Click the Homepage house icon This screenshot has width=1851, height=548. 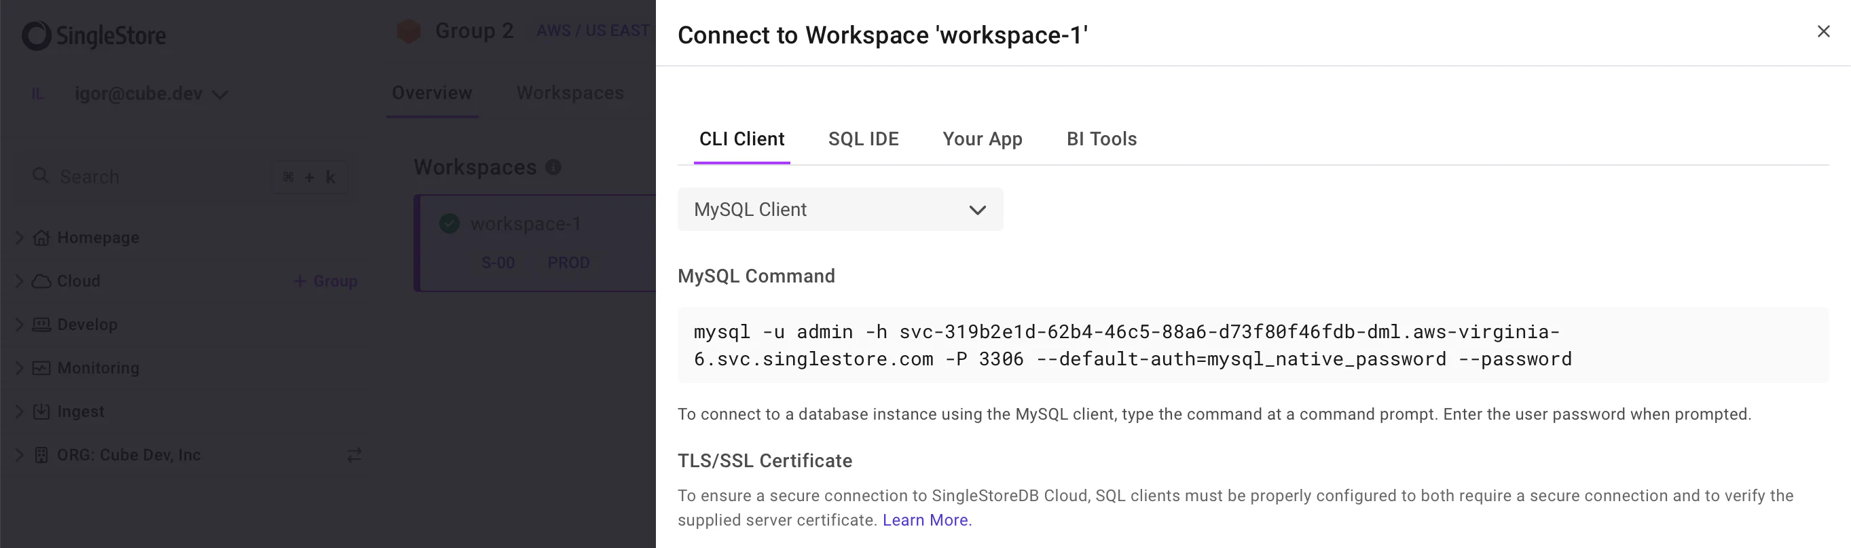[x=41, y=238]
